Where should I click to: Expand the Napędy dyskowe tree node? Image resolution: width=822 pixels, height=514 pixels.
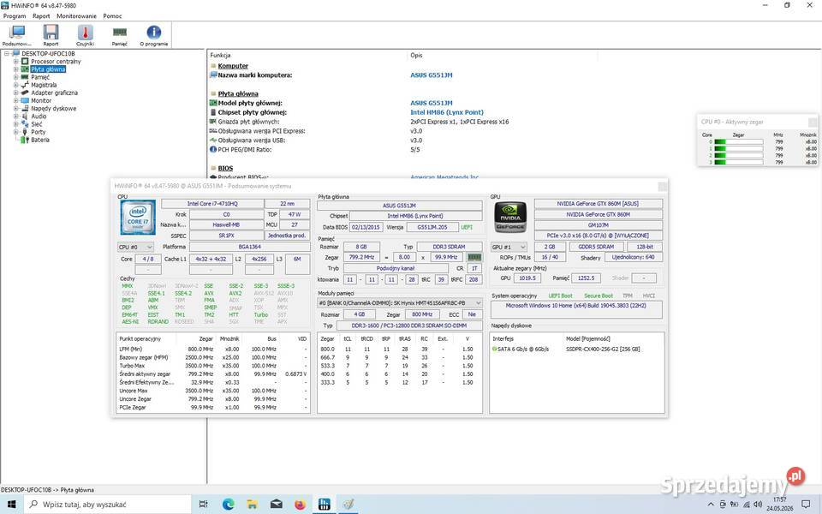coord(15,109)
